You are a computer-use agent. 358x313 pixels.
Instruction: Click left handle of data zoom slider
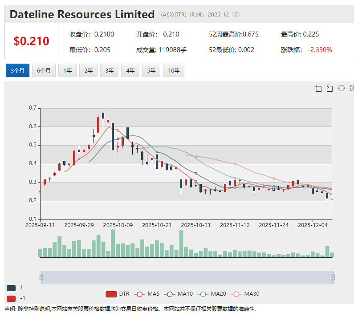click(x=41, y=277)
